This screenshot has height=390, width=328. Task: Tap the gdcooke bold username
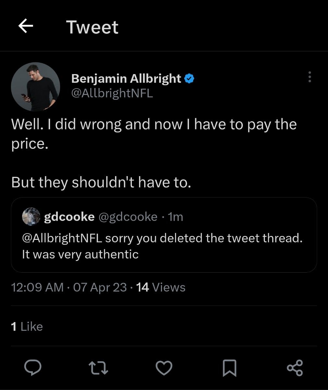click(69, 216)
